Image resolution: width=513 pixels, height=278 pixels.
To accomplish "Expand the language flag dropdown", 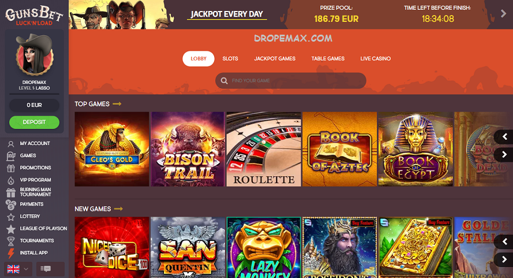I will point(18,269).
